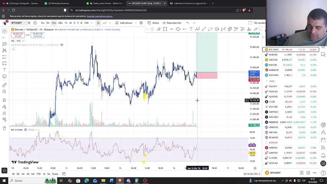327x184 pixels.
Task: Open the go-to-date calendar icon
Action: tap(64, 174)
